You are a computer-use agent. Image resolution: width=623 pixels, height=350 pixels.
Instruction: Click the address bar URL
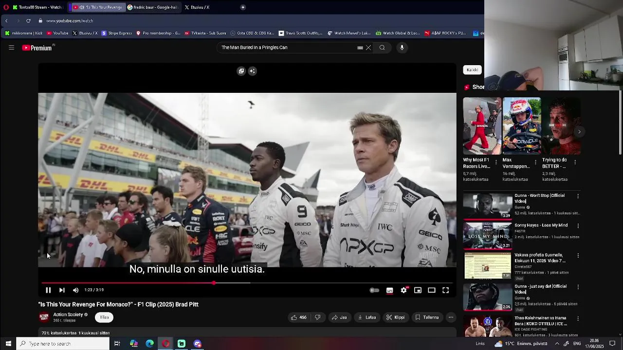point(70,21)
